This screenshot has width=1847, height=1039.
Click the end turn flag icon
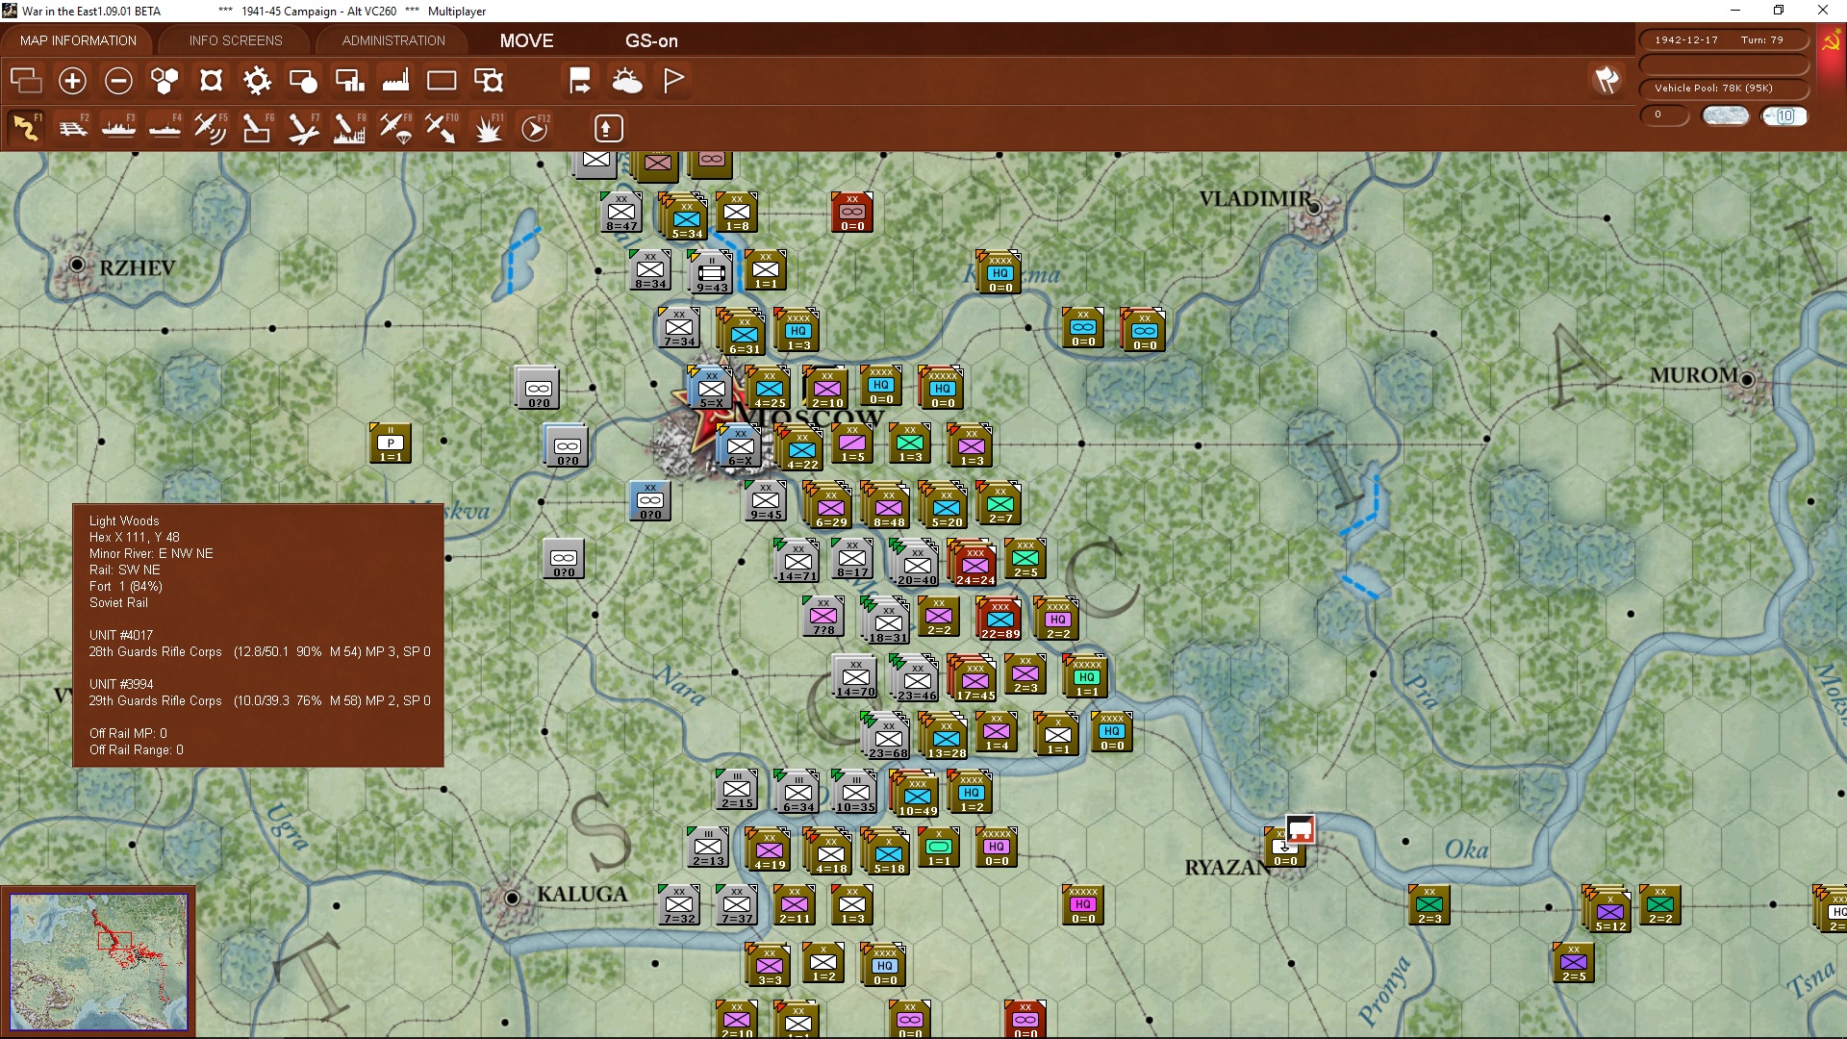pyautogui.click(x=672, y=81)
